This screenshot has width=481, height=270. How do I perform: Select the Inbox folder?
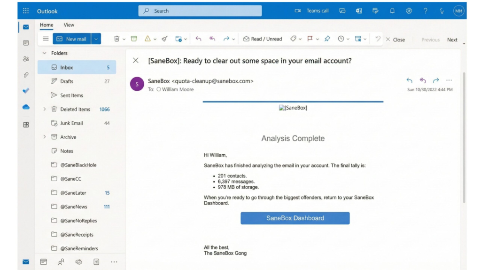[77, 67]
